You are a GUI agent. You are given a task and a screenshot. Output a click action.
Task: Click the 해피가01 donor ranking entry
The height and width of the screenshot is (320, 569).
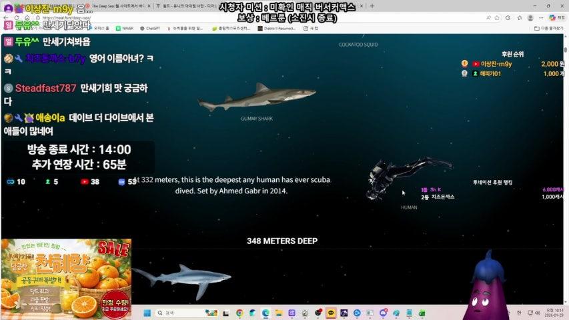tap(513, 73)
